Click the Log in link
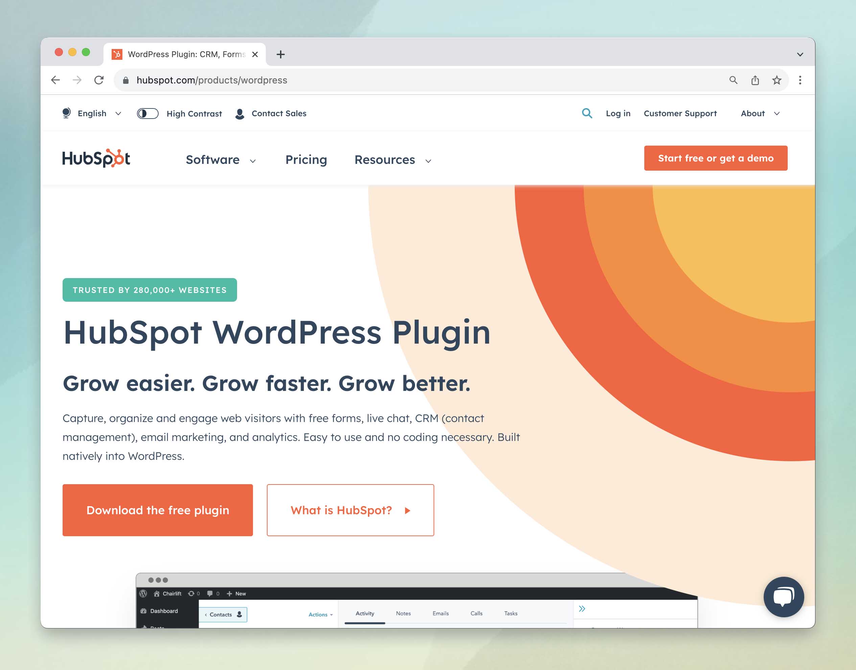Image resolution: width=856 pixels, height=670 pixels. click(618, 114)
